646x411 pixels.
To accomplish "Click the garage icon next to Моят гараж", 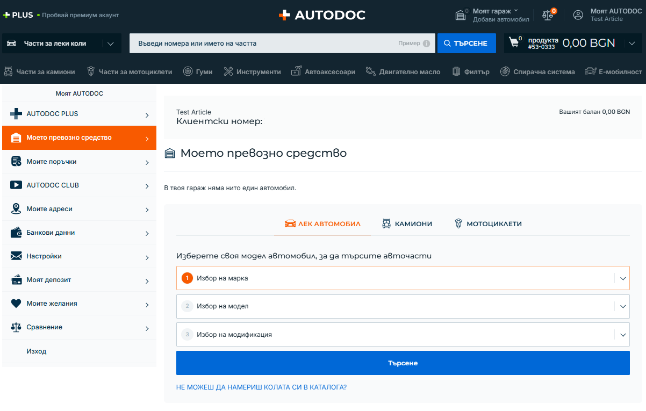I will tap(461, 15).
